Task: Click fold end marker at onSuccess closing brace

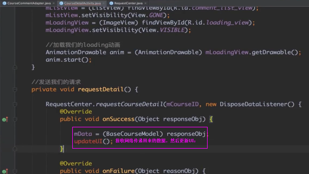Action: click(15, 149)
